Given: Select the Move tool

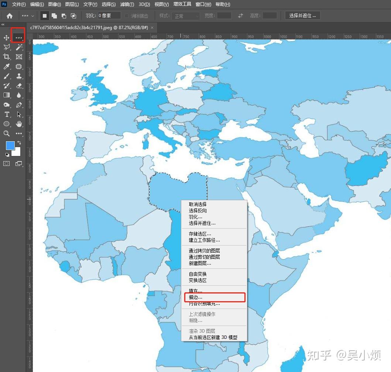Looking at the screenshot, I should click(x=7, y=38).
